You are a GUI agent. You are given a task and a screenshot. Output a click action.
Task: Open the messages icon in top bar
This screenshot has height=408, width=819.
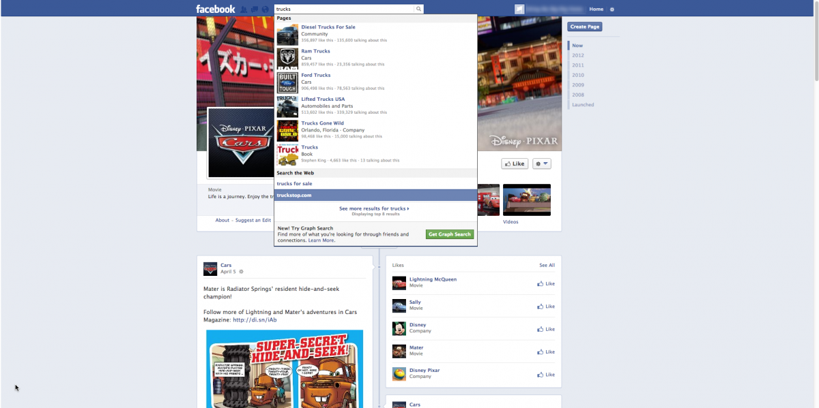255,10
